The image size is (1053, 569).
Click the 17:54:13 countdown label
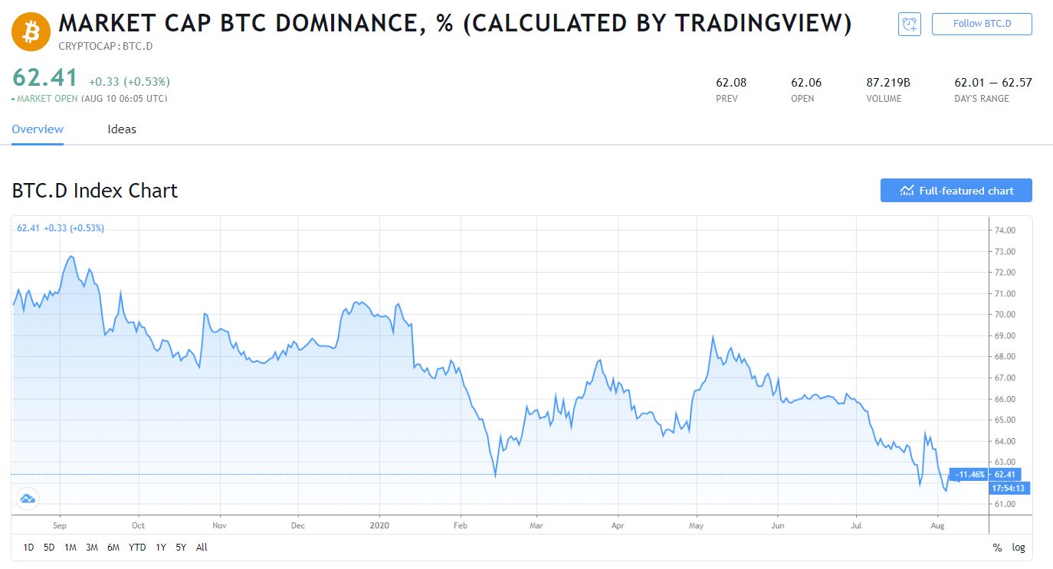(1009, 488)
